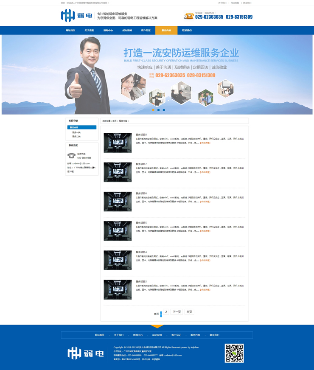The height and width of the screenshot is (370, 314).
Task: Go to 成功案例 in the navigation bar
Action: click(x=127, y=31)
